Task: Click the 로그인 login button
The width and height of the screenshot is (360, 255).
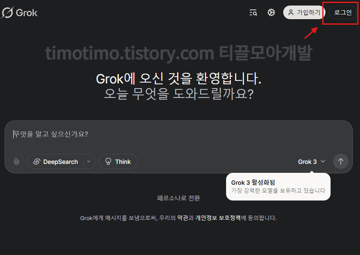Action: (343, 12)
